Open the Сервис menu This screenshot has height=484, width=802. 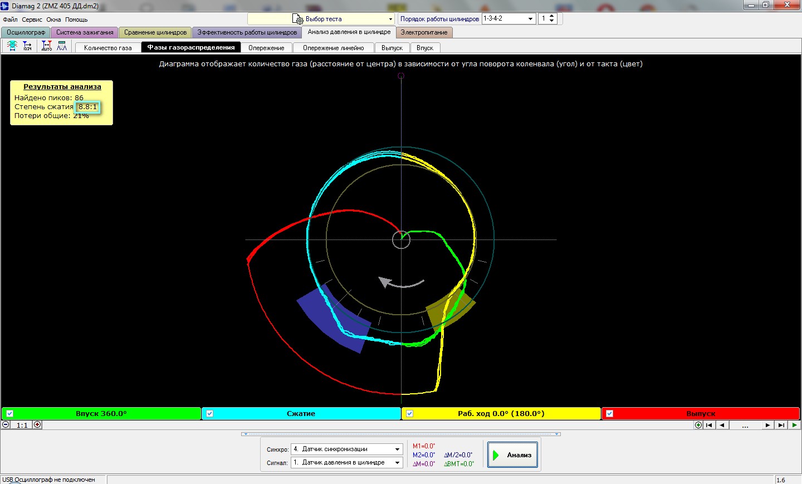[x=32, y=19]
